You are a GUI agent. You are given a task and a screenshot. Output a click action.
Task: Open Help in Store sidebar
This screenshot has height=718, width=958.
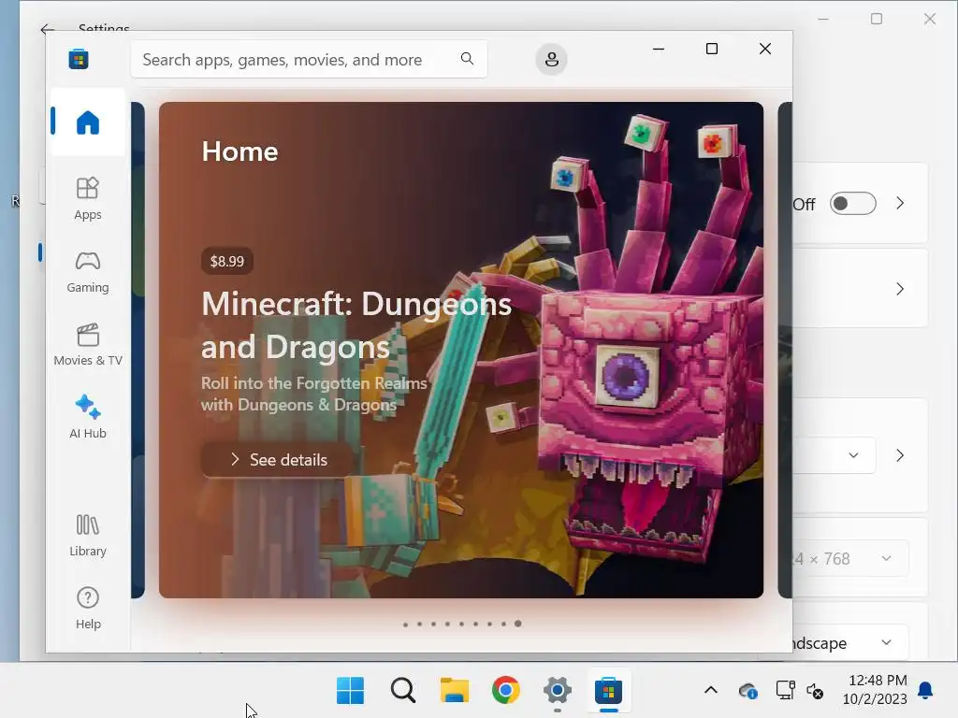click(87, 608)
